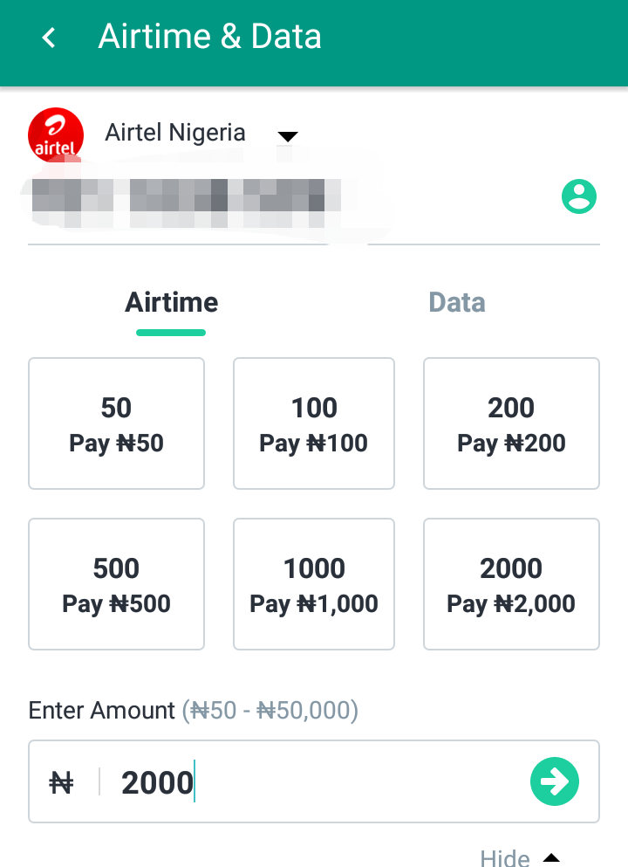Submit amount with green arrow button
This screenshot has height=867, width=628.
tap(555, 781)
